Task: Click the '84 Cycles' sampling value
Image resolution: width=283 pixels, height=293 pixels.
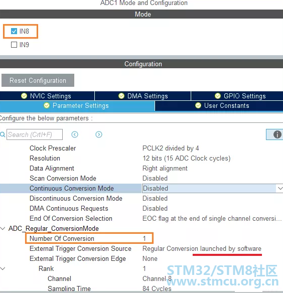Action: click(157, 288)
